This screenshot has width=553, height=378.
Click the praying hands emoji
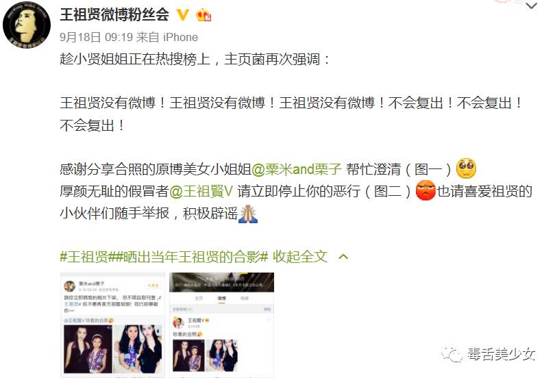[x=248, y=214]
